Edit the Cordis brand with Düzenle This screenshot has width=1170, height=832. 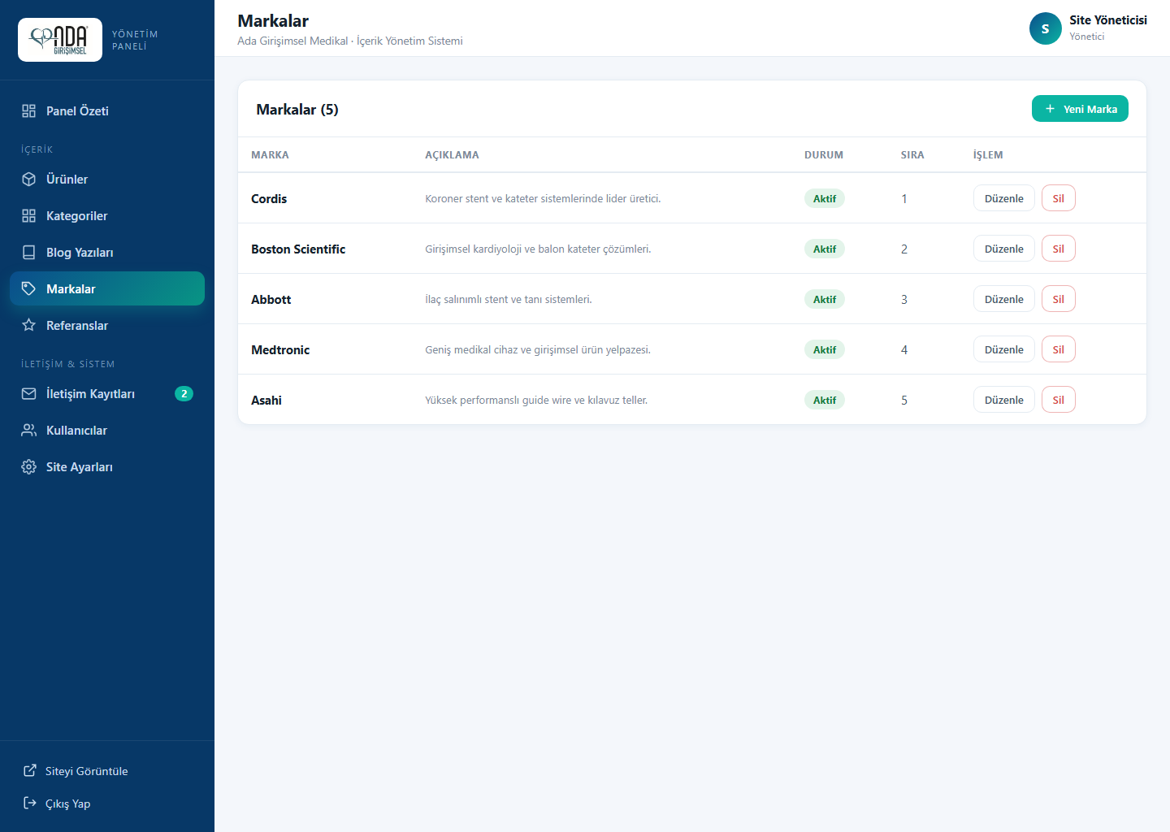click(x=1004, y=198)
